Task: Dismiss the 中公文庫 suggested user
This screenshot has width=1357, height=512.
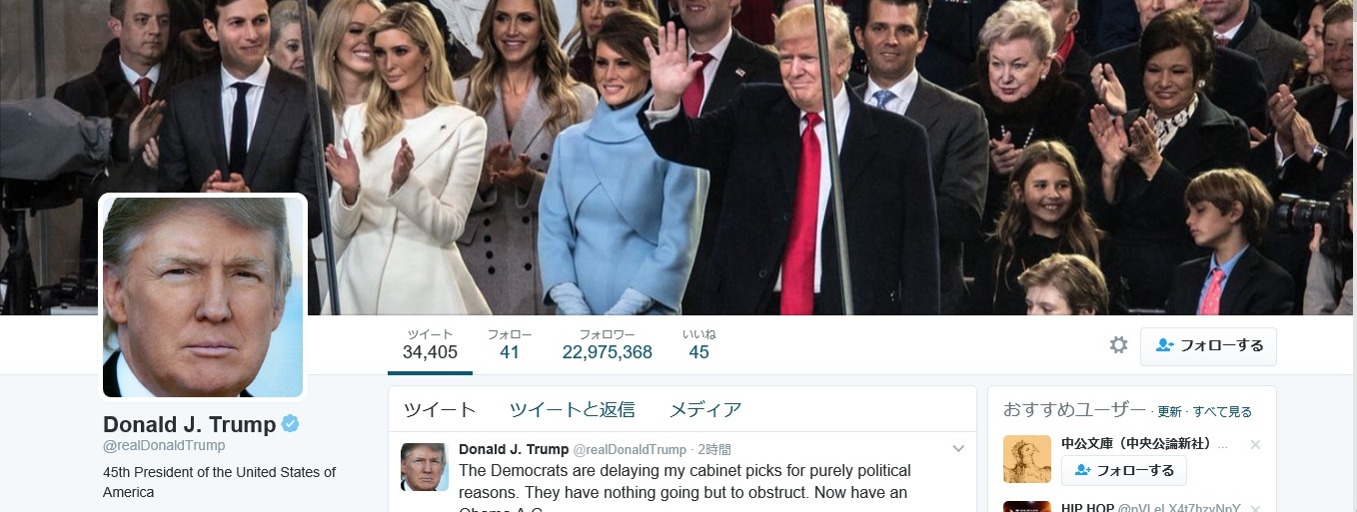Action: [1255, 444]
